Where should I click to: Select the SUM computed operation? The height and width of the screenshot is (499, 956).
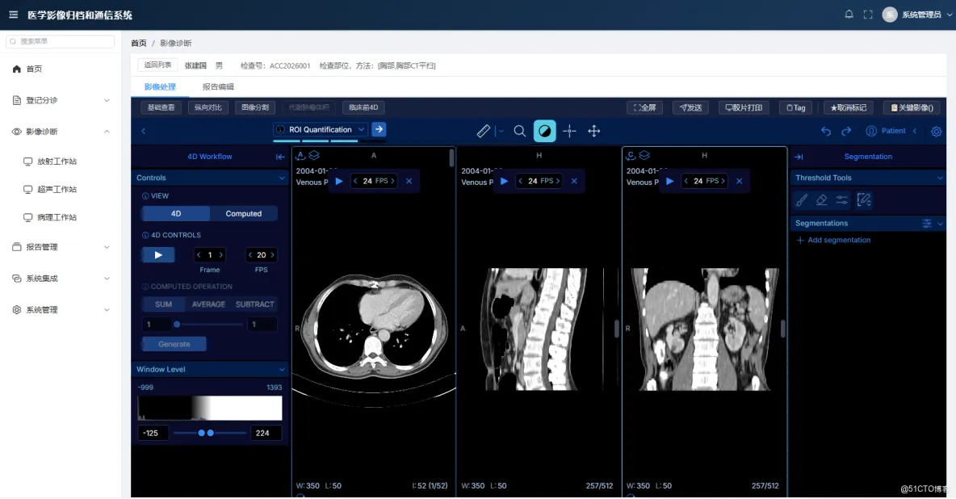pos(163,304)
